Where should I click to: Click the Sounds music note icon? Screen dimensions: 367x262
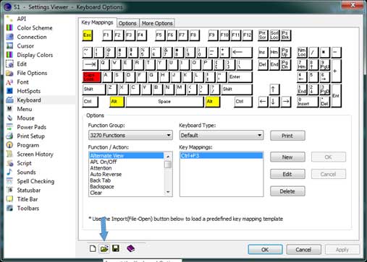point(9,172)
